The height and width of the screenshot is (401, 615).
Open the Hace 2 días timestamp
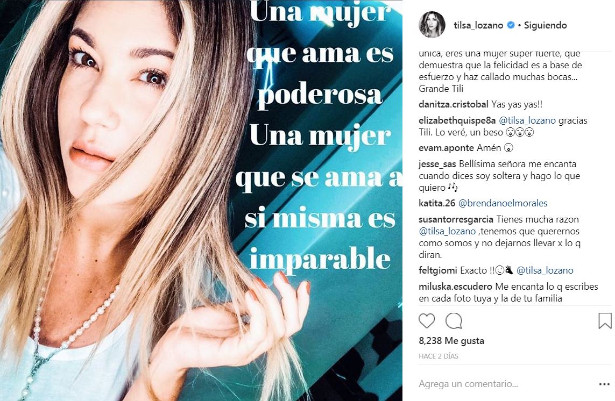click(439, 356)
